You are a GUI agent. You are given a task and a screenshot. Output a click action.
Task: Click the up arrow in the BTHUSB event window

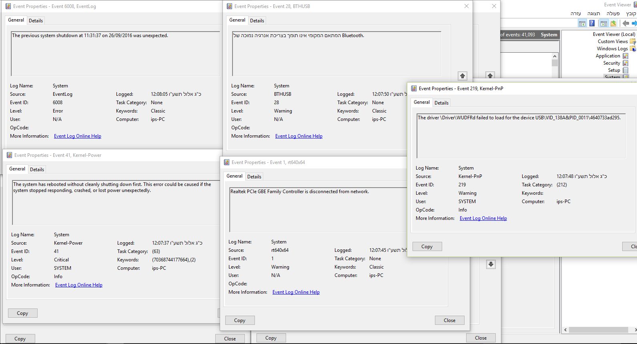coord(463,76)
